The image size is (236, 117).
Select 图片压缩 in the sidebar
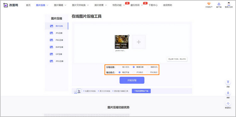57,26
